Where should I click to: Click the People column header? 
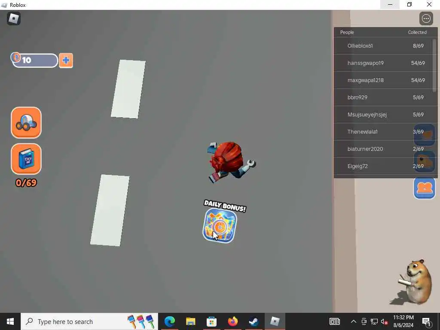coord(347,32)
